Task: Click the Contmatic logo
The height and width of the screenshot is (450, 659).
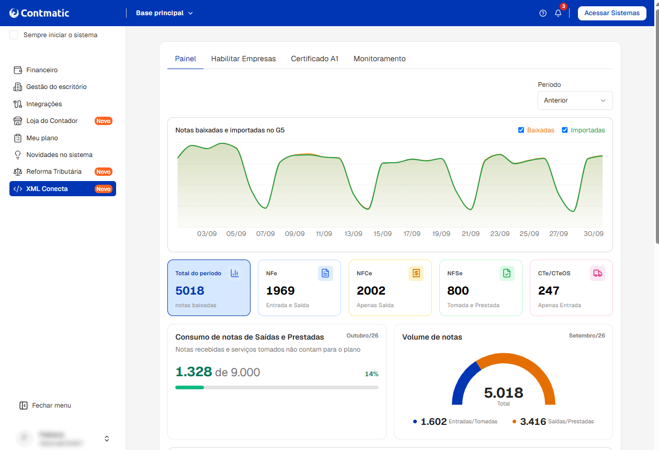Action: click(39, 13)
